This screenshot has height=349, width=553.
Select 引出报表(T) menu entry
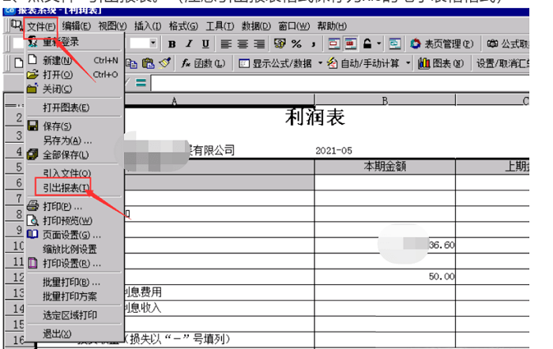pos(66,188)
